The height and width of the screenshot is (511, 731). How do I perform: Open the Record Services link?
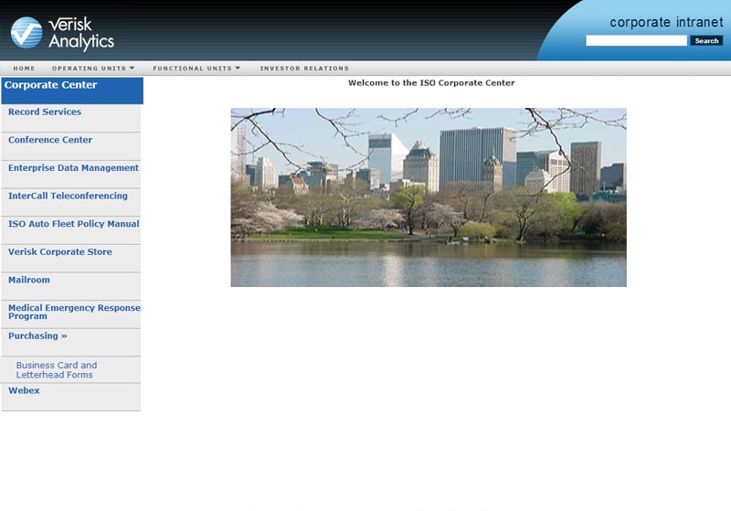(45, 112)
